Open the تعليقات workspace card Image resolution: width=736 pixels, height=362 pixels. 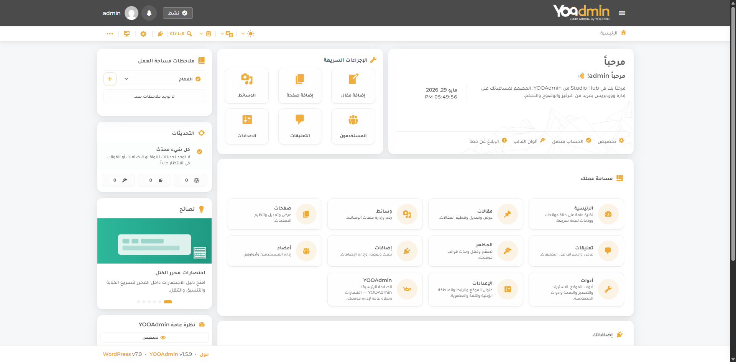pyautogui.click(x=576, y=251)
